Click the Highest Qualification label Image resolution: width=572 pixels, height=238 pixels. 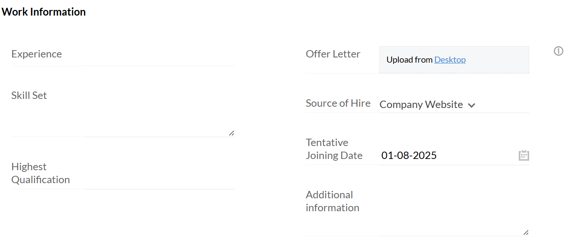[x=40, y=173]
